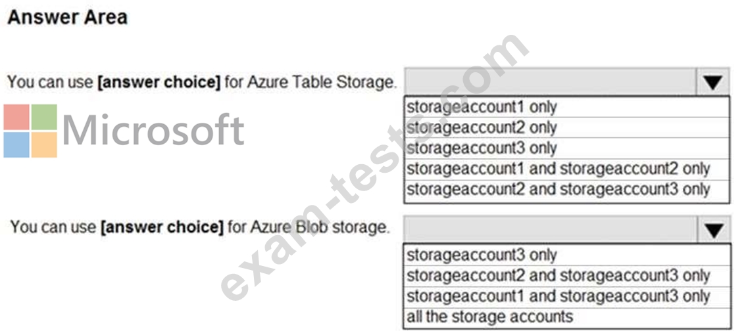Click bold "[answer choice]" in the Table Storage sentence
The width and height of the screenshot is (746, 333).
[159, 83]
